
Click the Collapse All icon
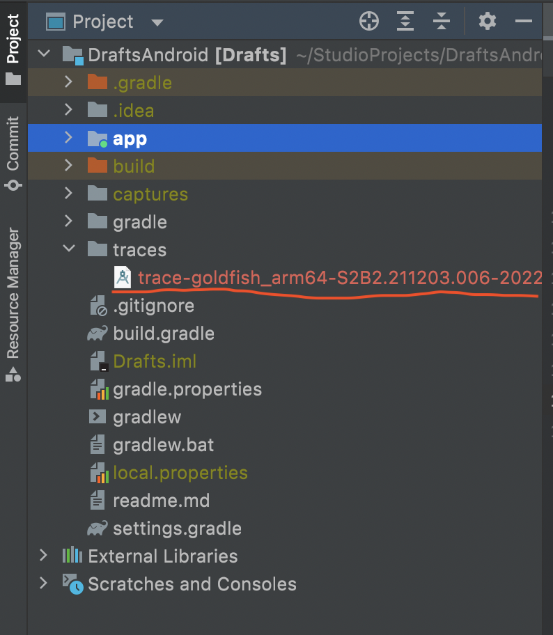click(442, 22)
